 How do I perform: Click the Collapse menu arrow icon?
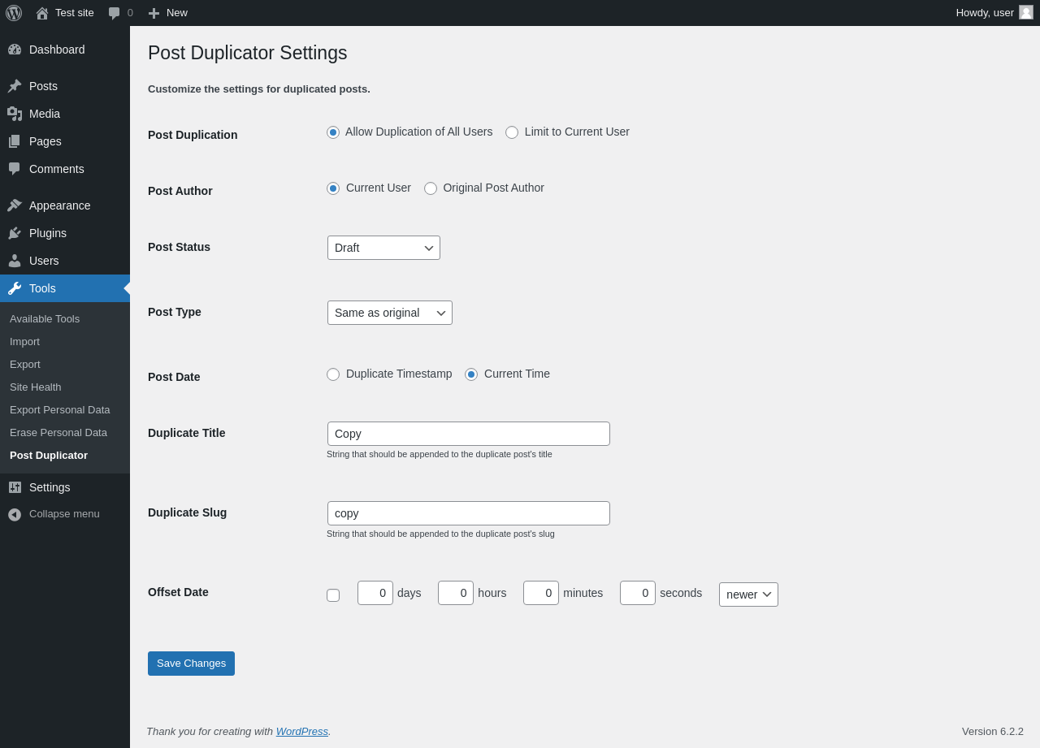(15, 514)
